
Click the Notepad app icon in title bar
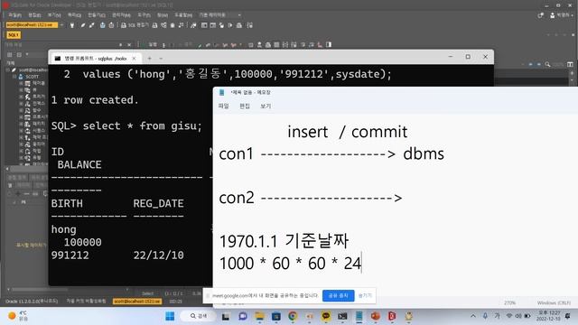(x=221, y=92)
